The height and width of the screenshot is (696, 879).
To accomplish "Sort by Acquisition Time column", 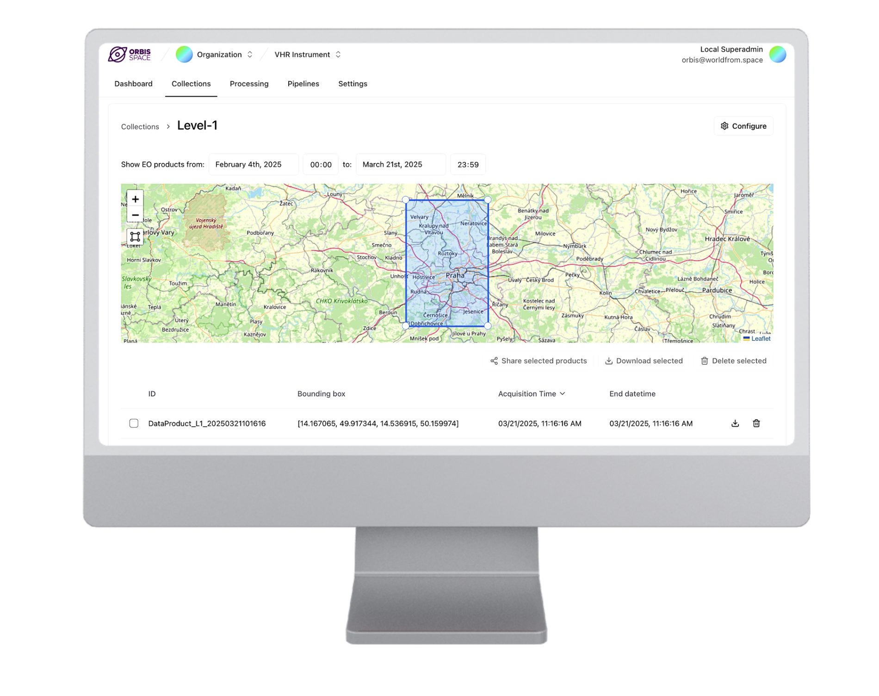I will pos(531,394).
